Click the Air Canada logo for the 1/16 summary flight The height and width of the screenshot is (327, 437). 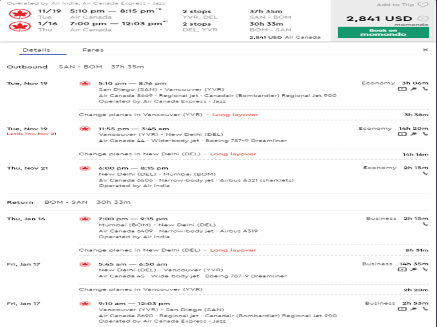pyautogui.click(x=20, y=26)
